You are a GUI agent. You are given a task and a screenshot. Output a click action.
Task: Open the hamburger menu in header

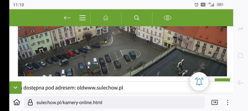tap(82, 18)
